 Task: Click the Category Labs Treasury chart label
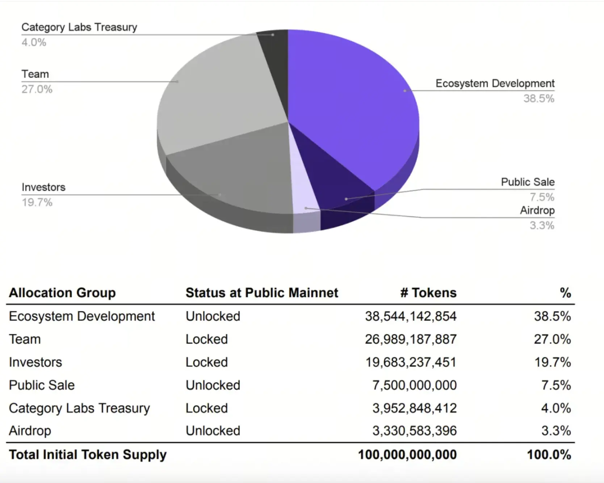click(x=79, y=27)
